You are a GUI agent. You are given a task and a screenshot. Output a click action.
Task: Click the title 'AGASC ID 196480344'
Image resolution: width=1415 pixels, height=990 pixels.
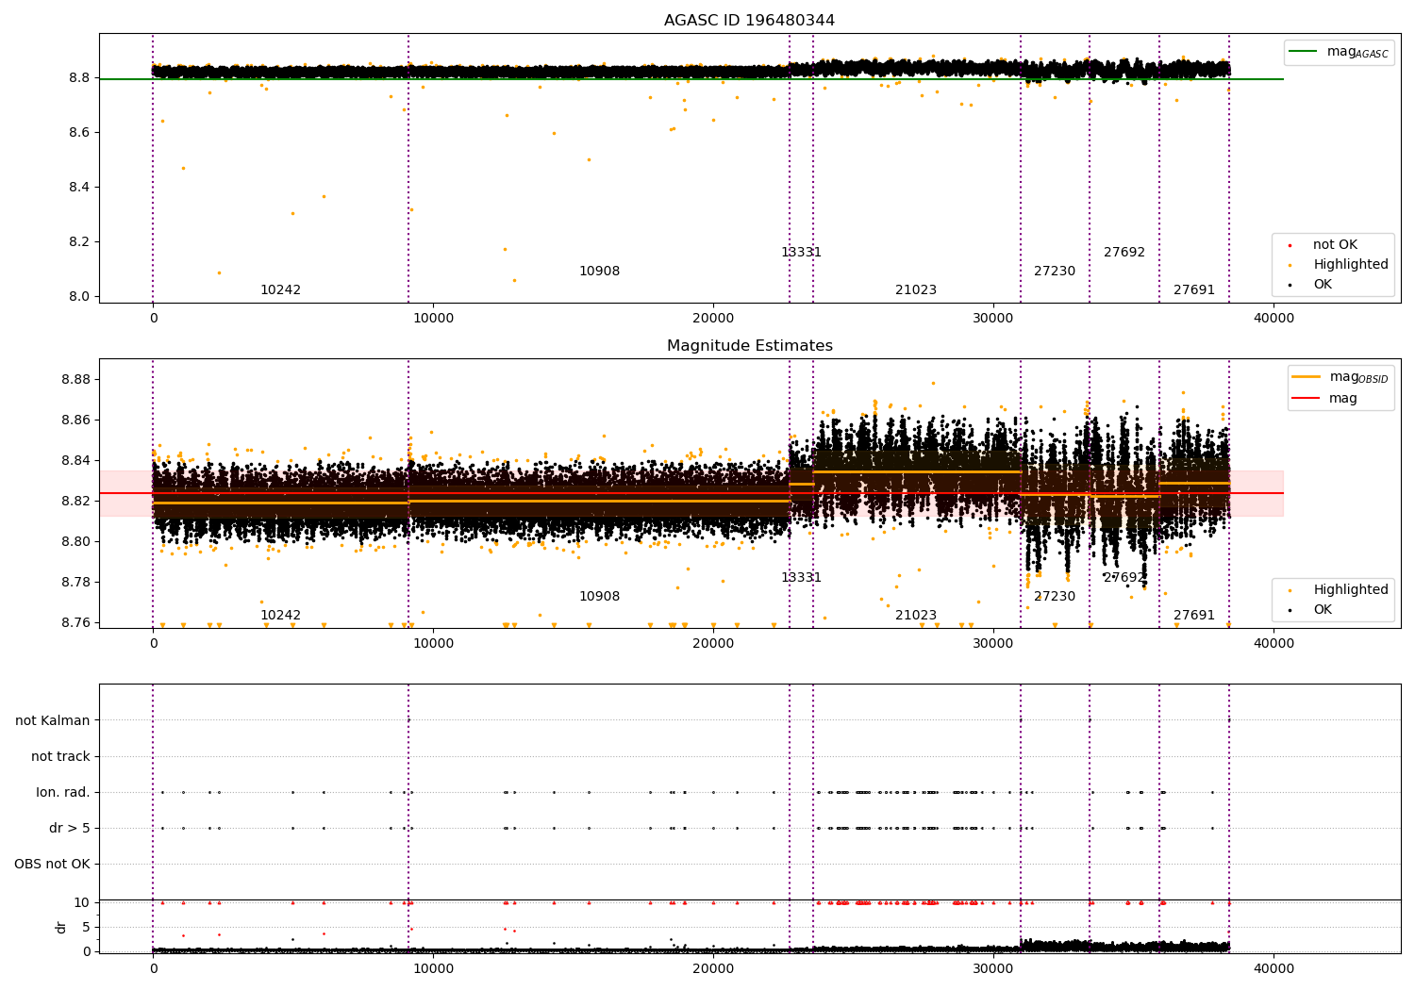pos(749,21)
